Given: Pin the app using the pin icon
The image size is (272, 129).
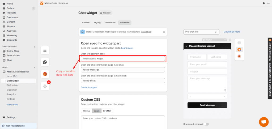Looking at the screenshot, I should (264, 3).
